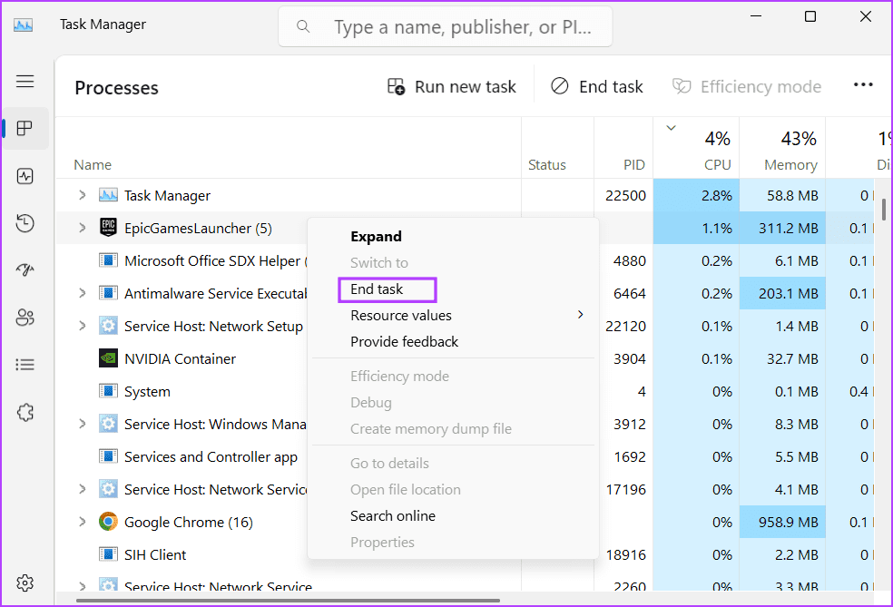This screenshot has height=607, width=893.
Task: Click the NVIDIA Container icon
Action: click(108, 358)
